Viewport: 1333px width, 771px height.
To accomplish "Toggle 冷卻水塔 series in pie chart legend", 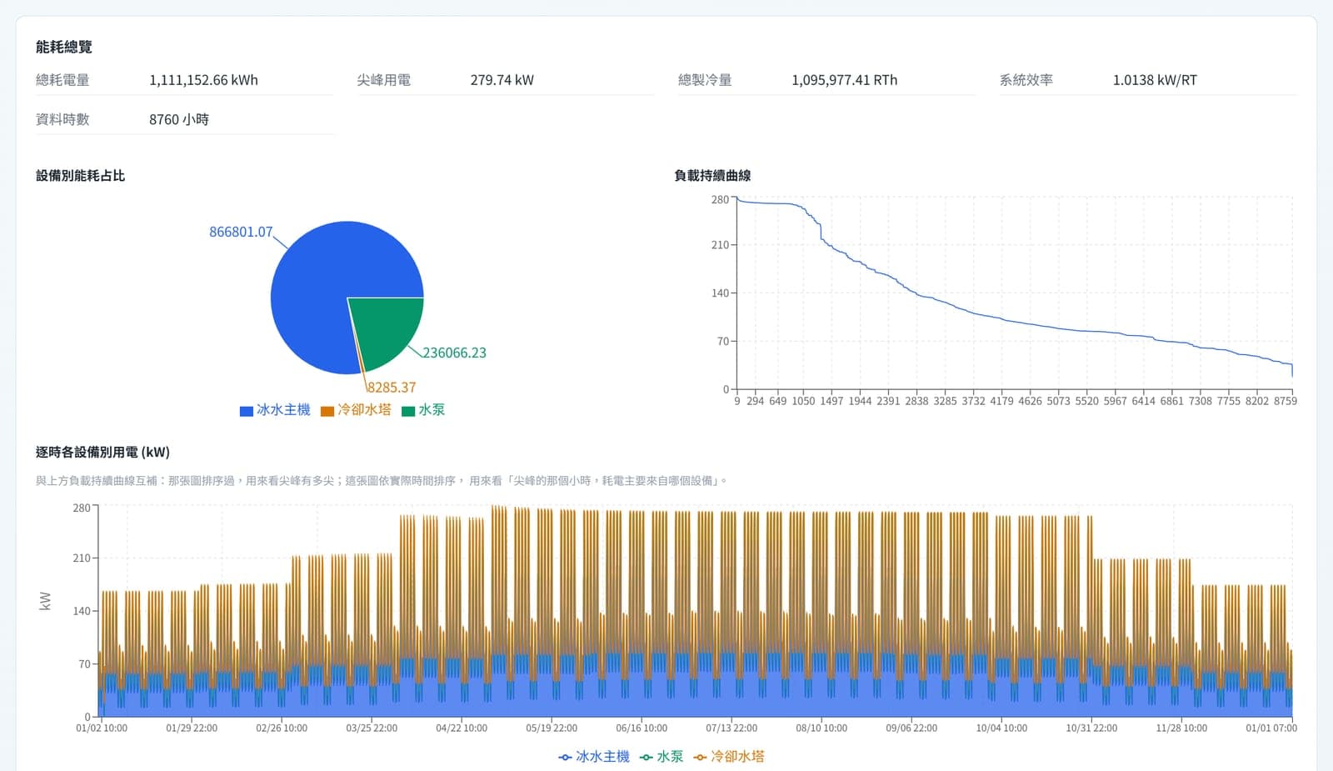I will (x=356, y=410).
